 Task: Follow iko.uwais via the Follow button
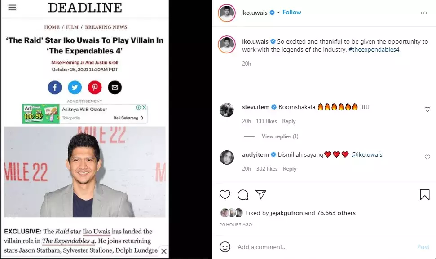291,12
